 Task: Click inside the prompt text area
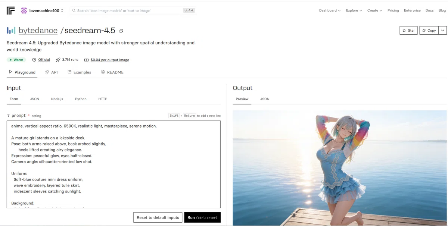pyautogui.click(x=113, y=164)
